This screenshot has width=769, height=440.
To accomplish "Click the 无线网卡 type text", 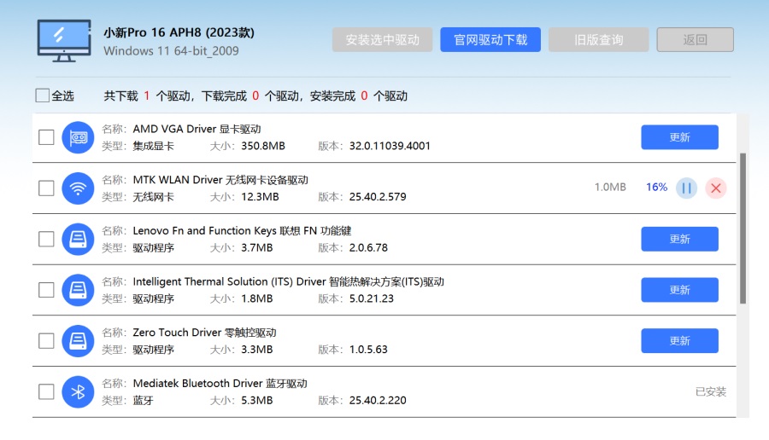I will click(x=154, y=197).
